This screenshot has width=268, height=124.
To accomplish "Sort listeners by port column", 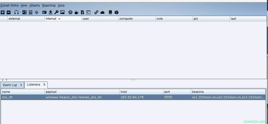I will coord(177,92).
